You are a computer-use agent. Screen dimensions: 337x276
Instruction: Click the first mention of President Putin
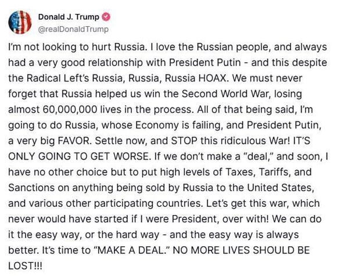[205, 63]
